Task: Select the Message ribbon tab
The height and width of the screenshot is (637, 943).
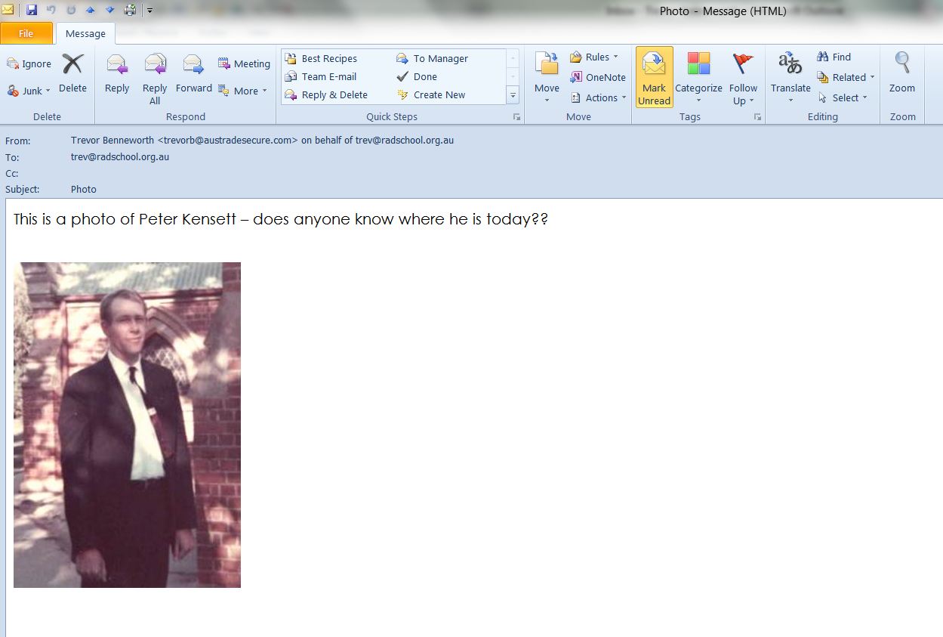Action: point(85,33)
